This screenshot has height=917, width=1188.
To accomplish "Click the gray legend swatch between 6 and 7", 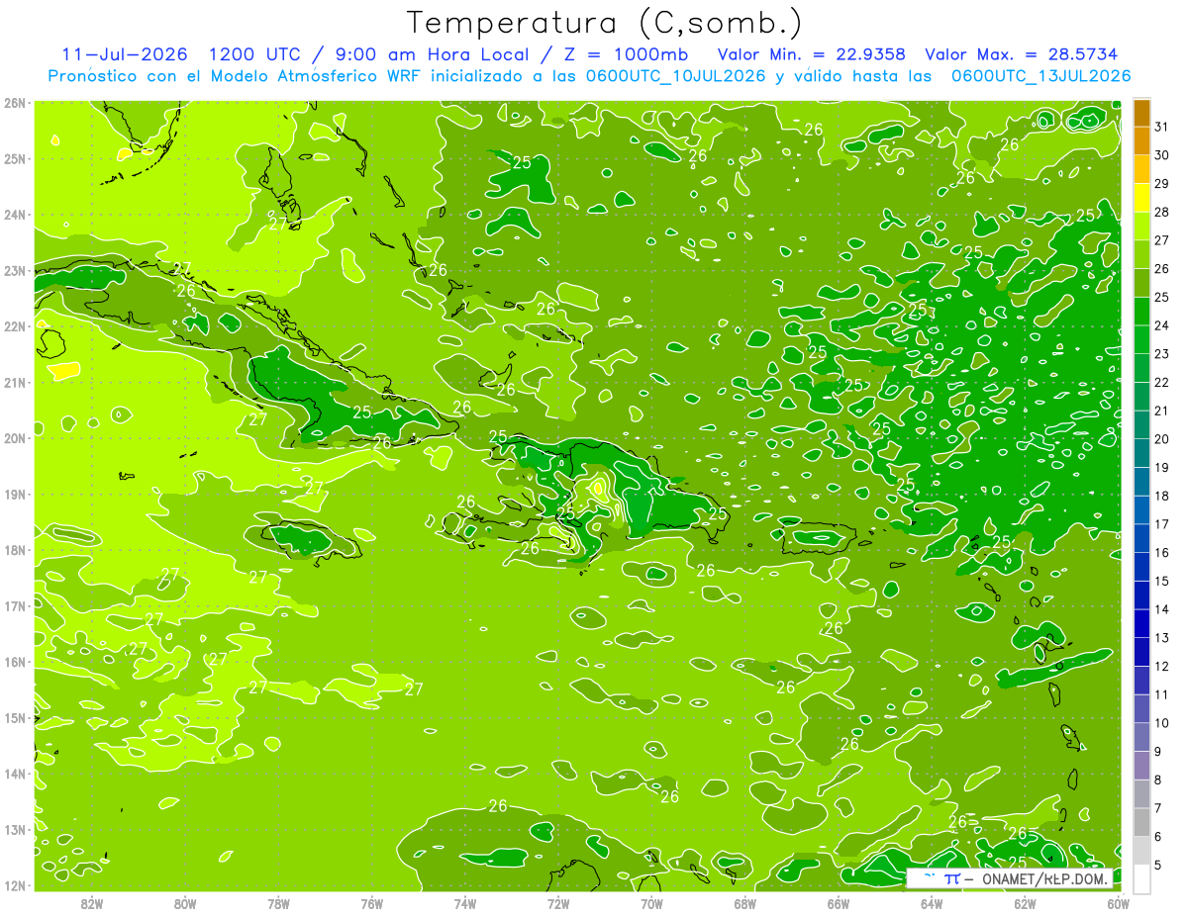I will point(1142,822).
